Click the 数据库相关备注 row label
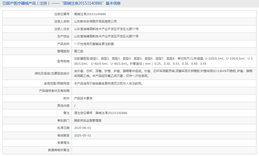This screenshot has height=156, width=259. coord(59,150)
